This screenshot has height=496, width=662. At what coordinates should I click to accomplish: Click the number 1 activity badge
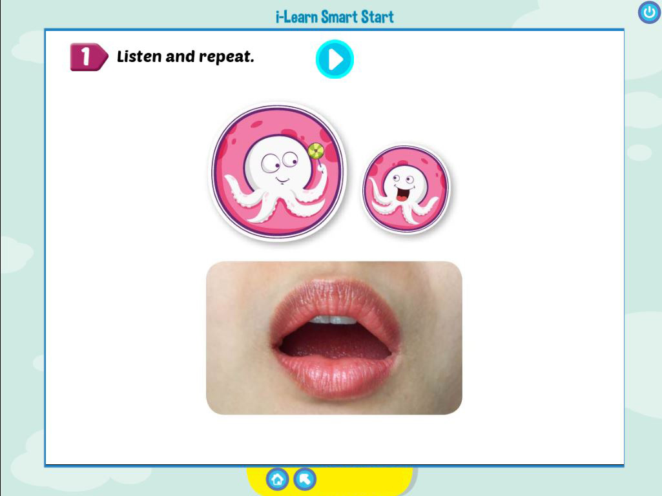click(89, 57)
